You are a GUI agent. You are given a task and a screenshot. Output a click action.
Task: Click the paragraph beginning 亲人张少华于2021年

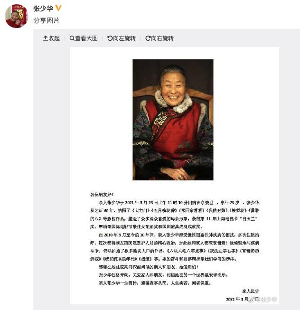point(175,215)
